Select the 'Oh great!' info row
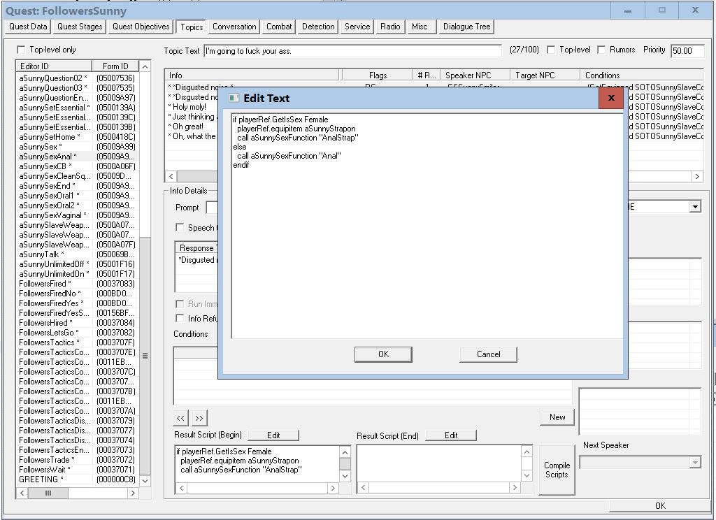Viewport: 716px width, 520px height. 188,127
